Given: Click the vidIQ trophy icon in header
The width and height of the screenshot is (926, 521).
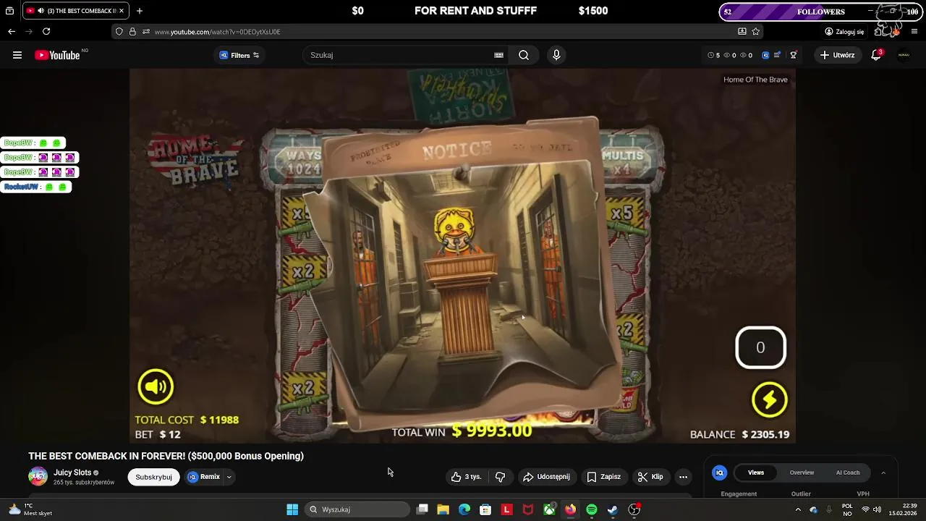Looking at the screenshot, I should pos(794,55).
